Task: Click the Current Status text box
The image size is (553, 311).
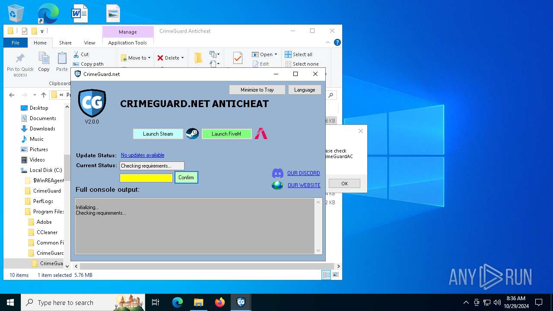Action: 152,166
